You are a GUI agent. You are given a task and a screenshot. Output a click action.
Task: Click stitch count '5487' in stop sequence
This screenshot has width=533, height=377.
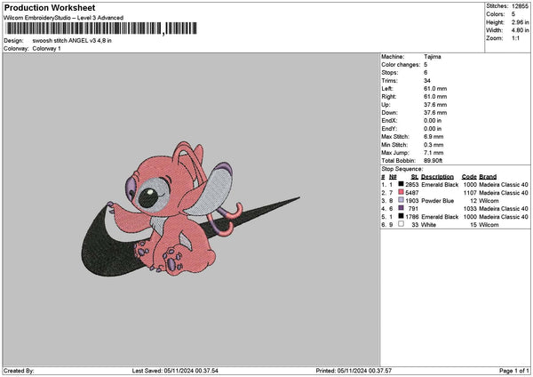(x=412, y=193)
